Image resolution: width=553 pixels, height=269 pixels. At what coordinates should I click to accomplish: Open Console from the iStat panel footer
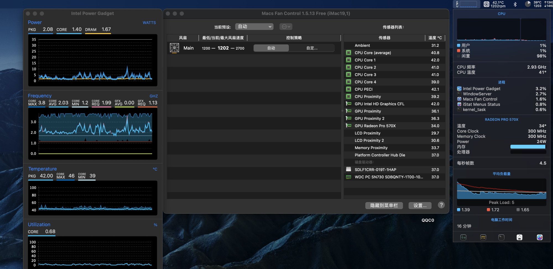(483, 237)
